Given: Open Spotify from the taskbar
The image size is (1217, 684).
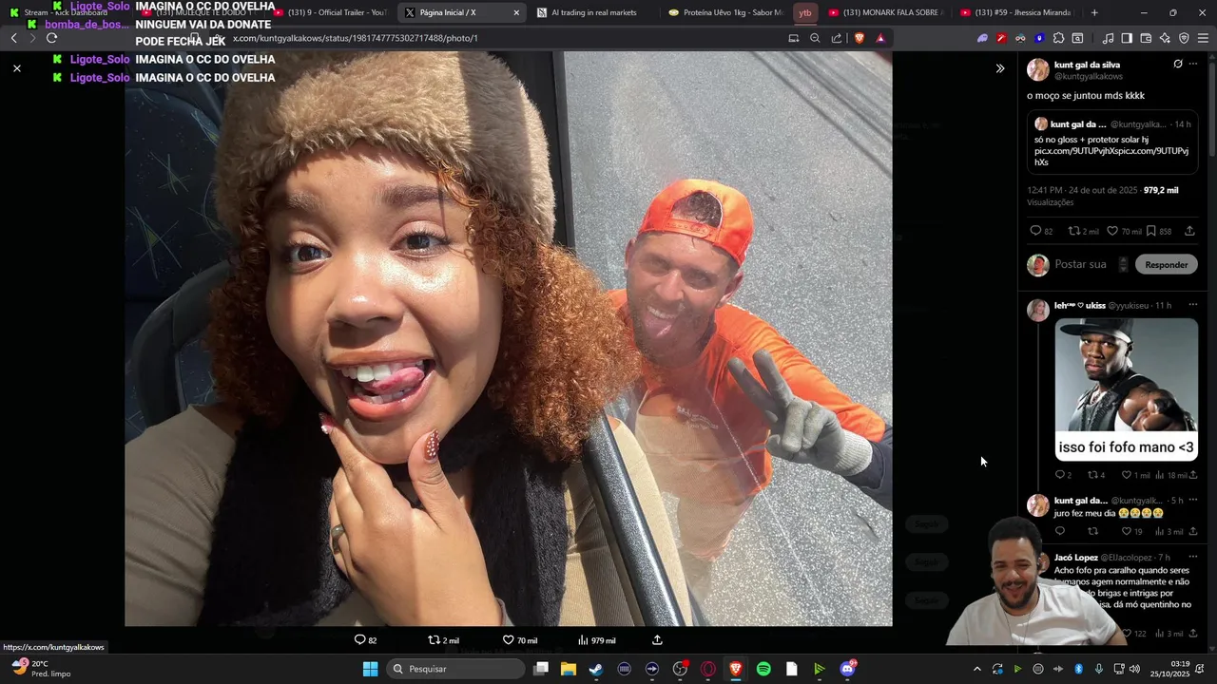Looking at the screenshot, I should click(763, 669).
